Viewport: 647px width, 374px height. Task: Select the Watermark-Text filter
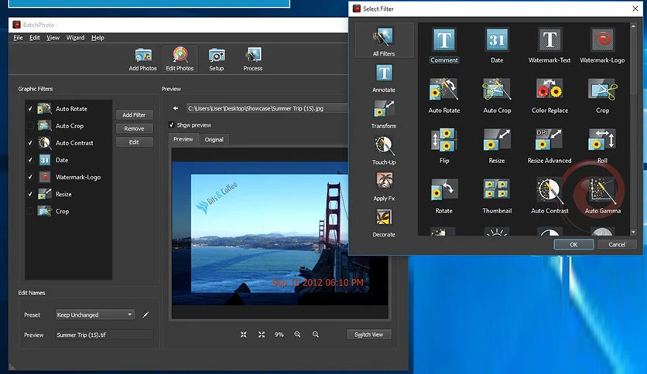coord(549,46)
